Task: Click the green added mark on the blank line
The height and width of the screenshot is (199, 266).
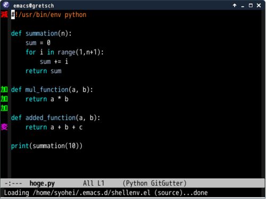Action: (4, 108)
